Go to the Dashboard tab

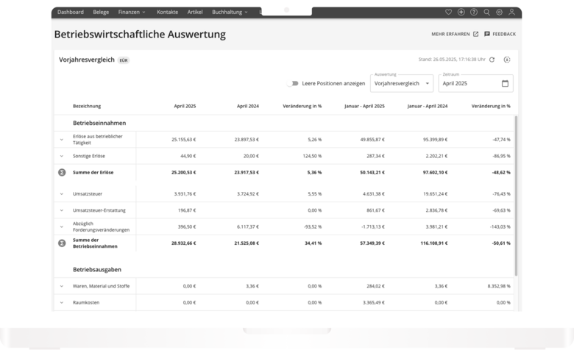click(70, 12)
